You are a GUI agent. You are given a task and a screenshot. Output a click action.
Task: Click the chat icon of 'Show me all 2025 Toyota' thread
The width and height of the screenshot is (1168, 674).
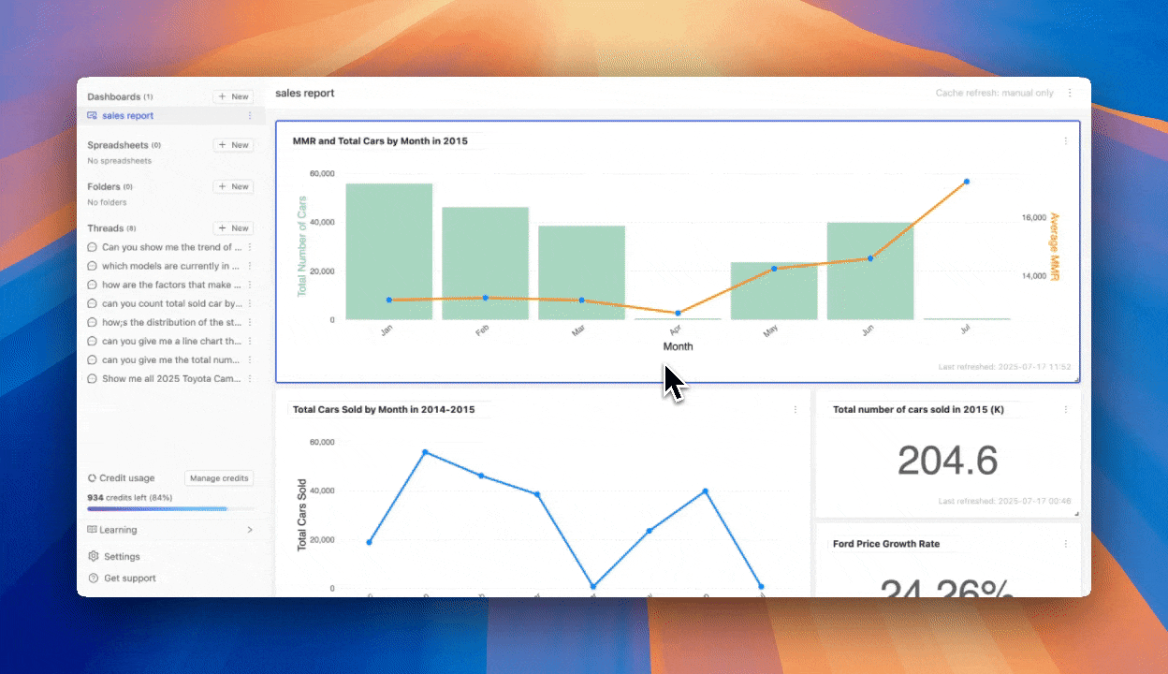click(x=93, y=379)
